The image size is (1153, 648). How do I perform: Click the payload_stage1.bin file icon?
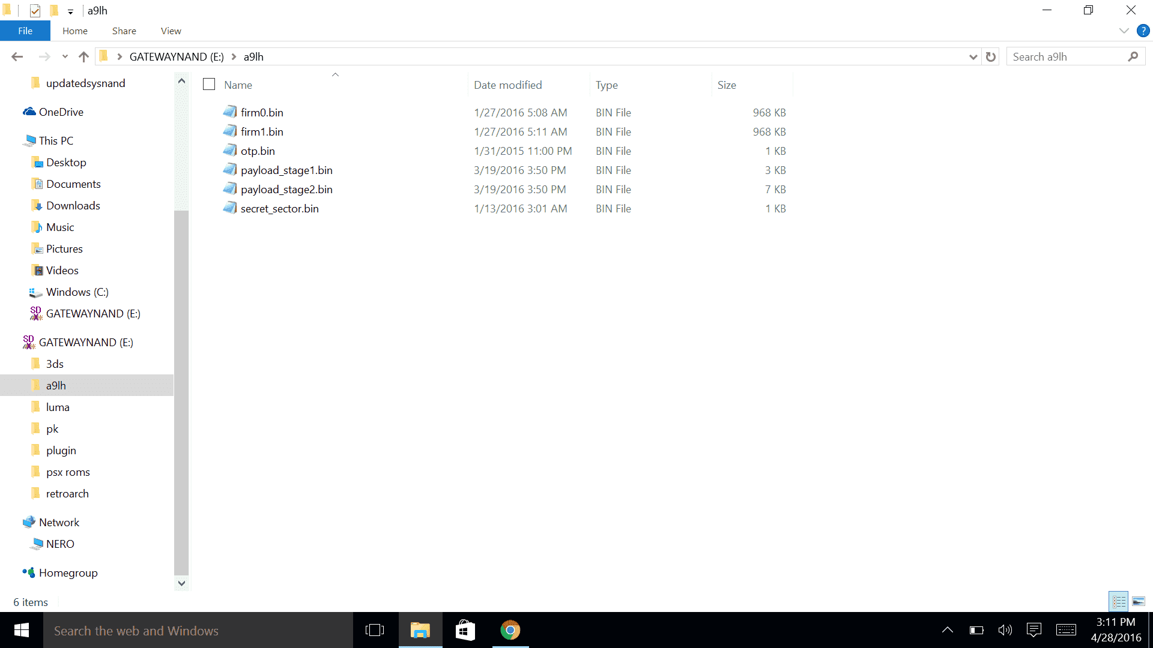point(230,170)
